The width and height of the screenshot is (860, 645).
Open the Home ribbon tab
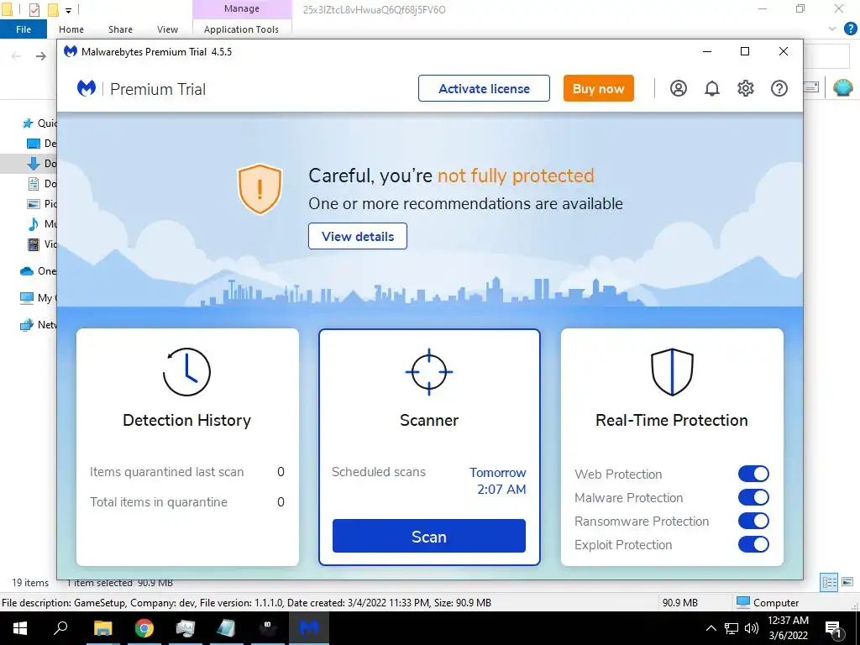71,29
